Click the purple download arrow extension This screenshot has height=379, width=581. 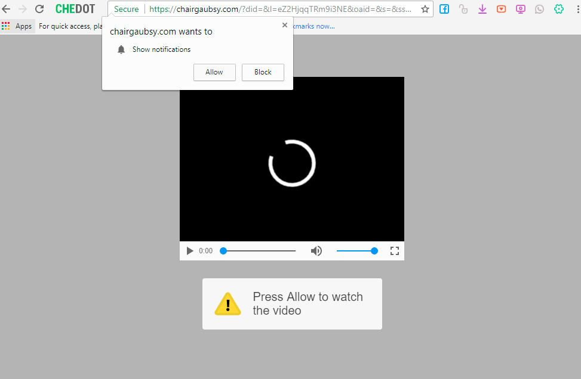[482, 9]
